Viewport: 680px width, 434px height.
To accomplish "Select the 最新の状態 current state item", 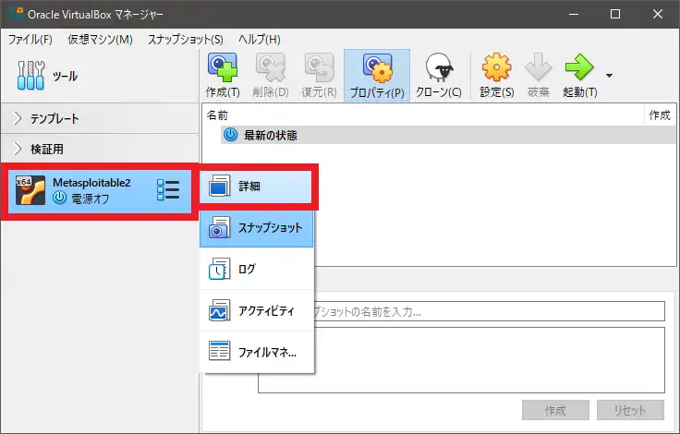I will (x=270, y=135).
